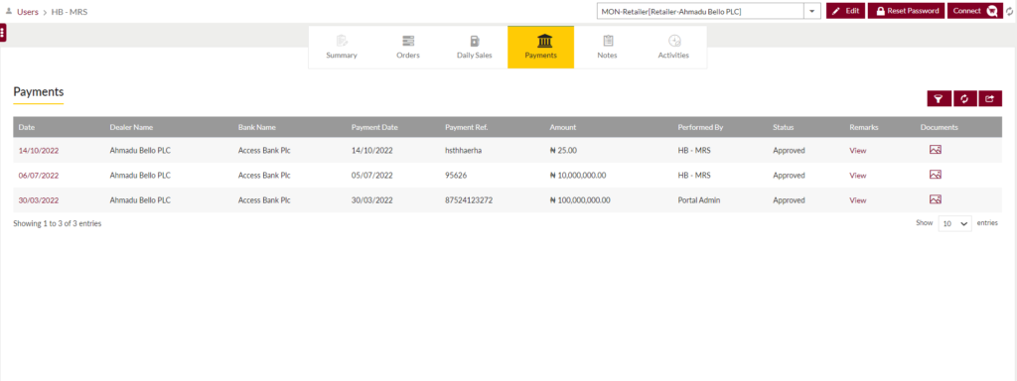Click the Portal Admin performer cell
Image resolution: width=1017 pixels, height=381 pixels.
point(698,200)
